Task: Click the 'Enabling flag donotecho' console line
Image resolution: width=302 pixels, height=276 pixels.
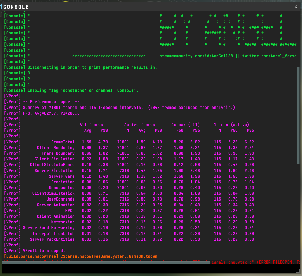Action: (83, 90)
